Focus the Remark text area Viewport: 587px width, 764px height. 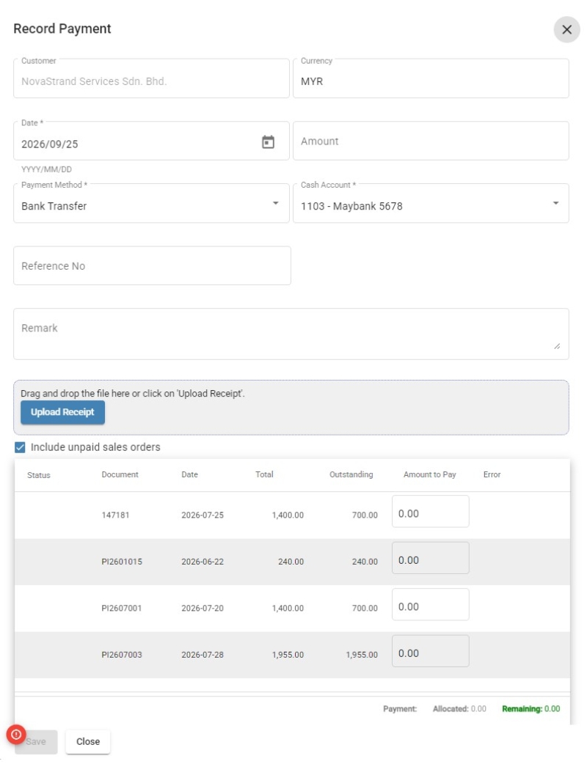pyautogui.click(x=291, y=334)
